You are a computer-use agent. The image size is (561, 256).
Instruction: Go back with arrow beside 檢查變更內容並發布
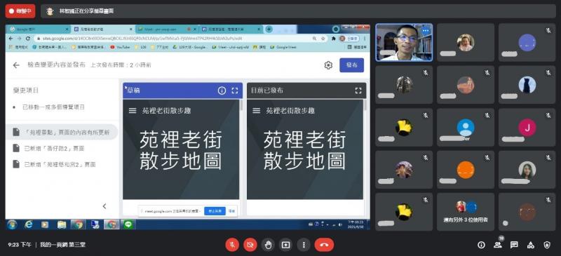[16, 65]
